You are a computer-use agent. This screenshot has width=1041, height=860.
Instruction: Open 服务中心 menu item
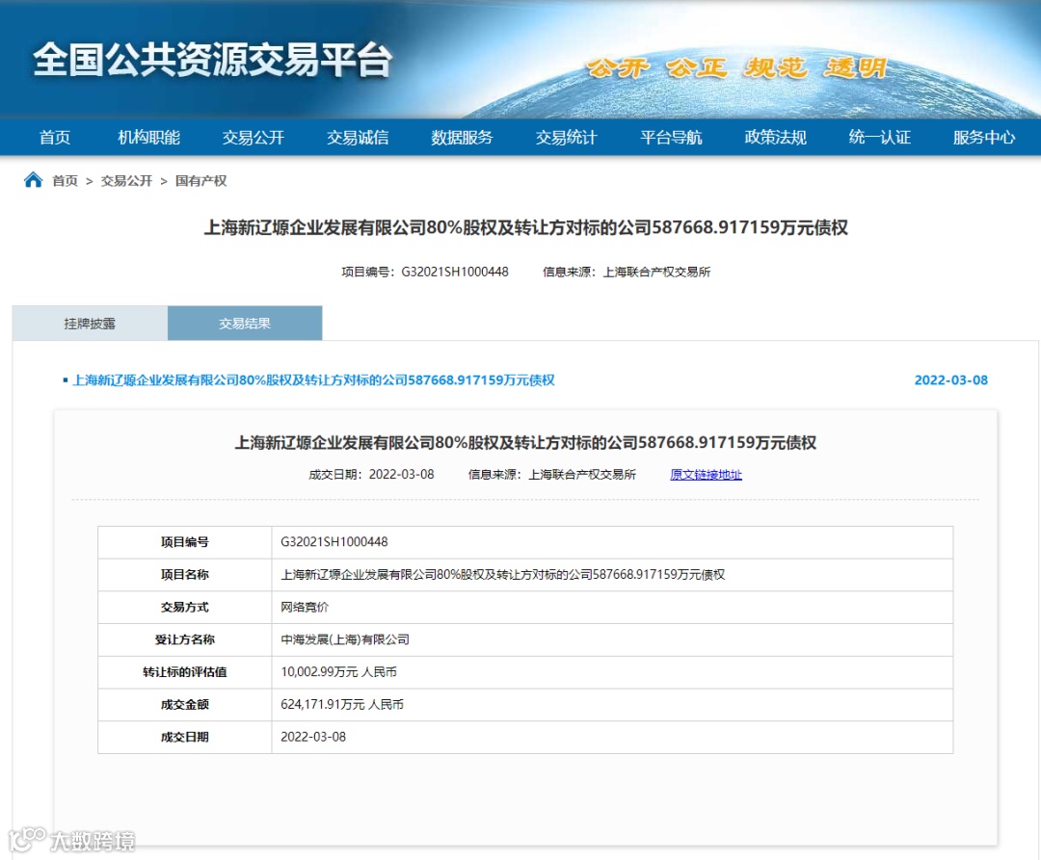click(984, 138)
